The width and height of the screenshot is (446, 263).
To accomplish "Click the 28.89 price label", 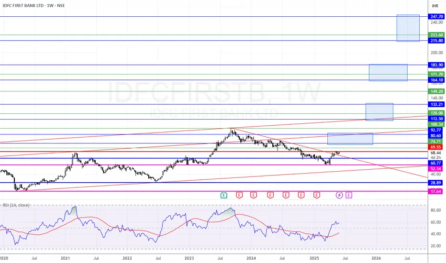I will tap(435, 183).
